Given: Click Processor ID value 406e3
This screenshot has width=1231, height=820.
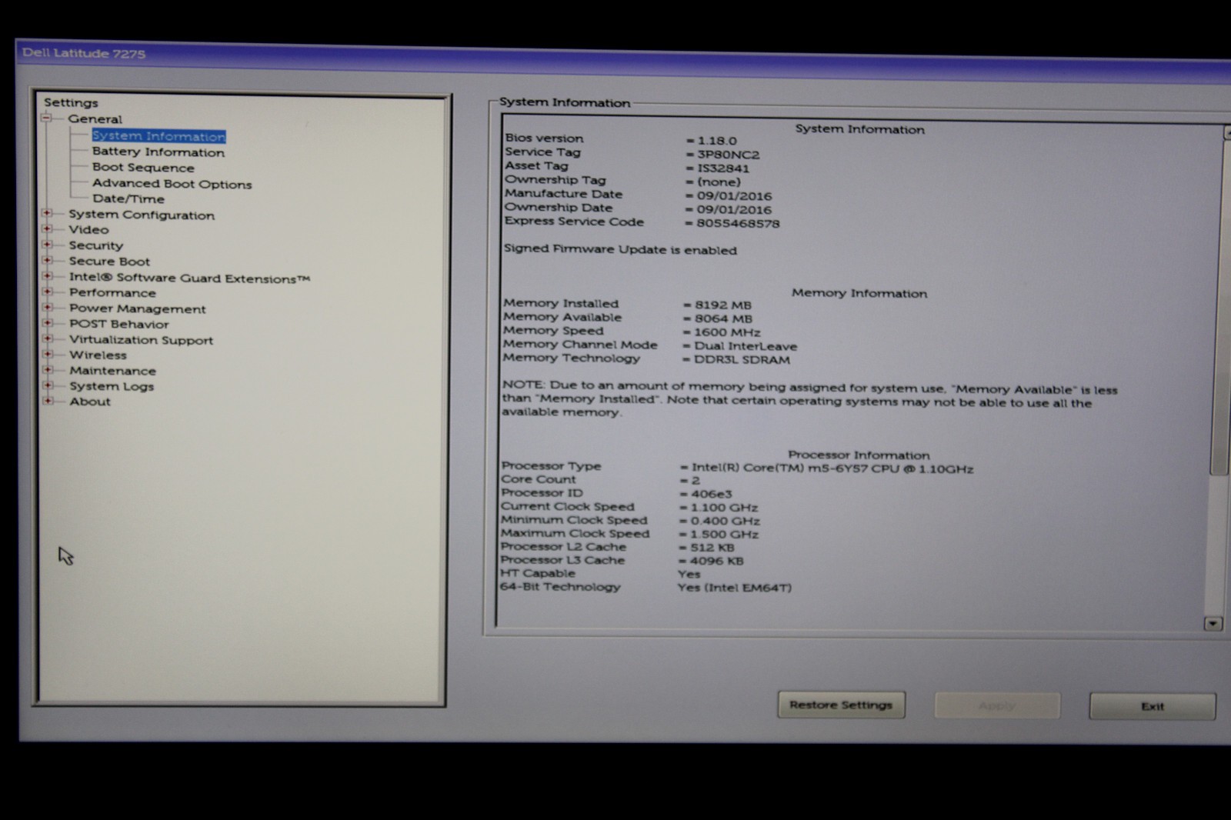Looking at the screenshot, I should [711, 494].
